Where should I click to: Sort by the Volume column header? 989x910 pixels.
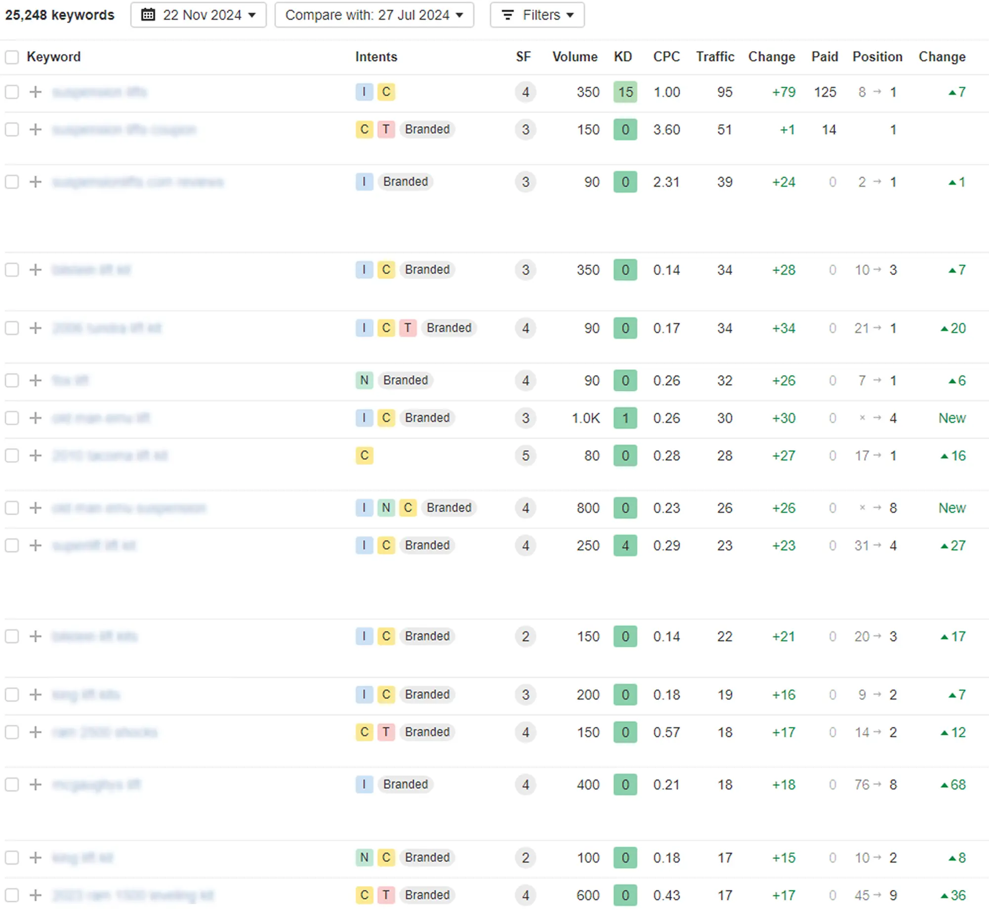point(575,57)
